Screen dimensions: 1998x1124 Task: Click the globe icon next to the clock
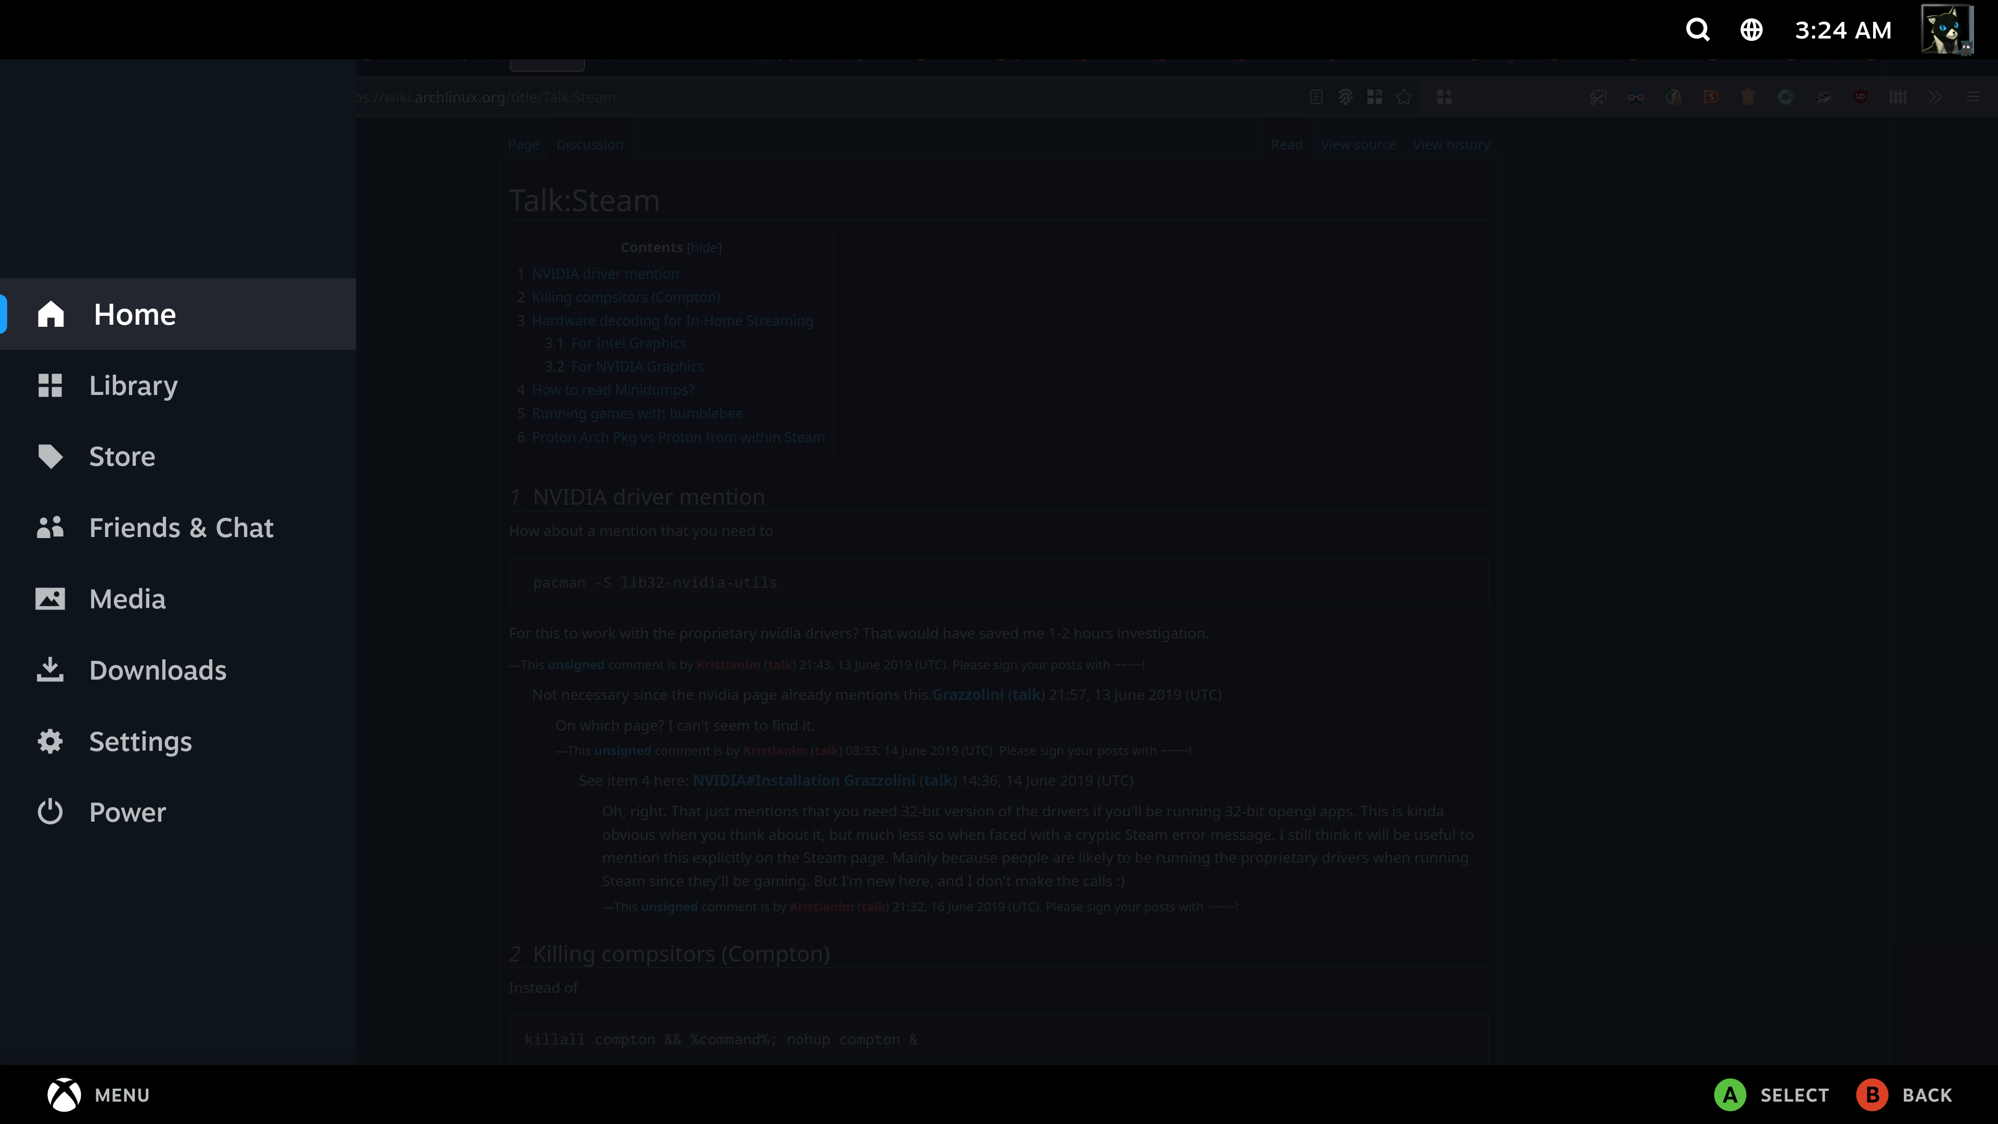coord(1751,30)
